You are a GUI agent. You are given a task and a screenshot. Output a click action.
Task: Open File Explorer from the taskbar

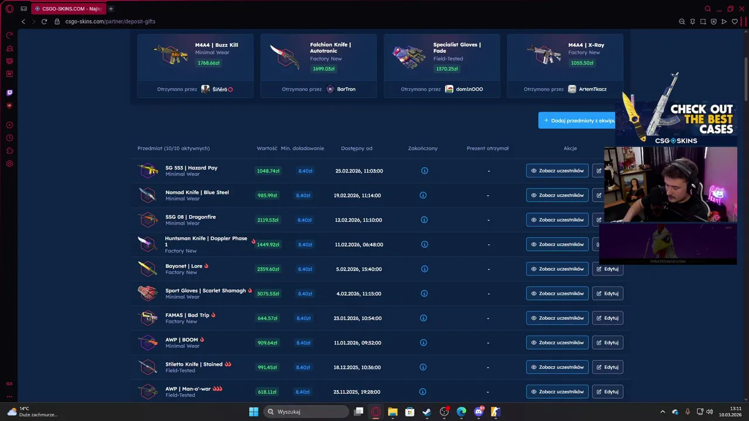pyautogui.click(x=393, y=412)
